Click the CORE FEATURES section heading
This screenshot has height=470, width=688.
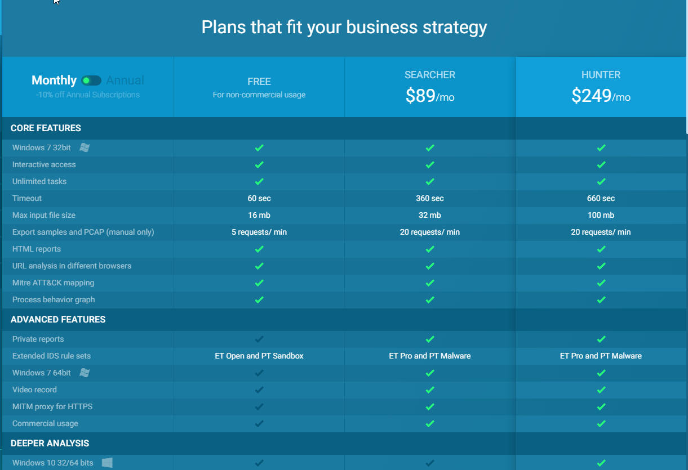pyautogui.click(x=46, y=128)
